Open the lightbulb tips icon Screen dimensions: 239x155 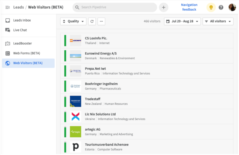[211, 7]
